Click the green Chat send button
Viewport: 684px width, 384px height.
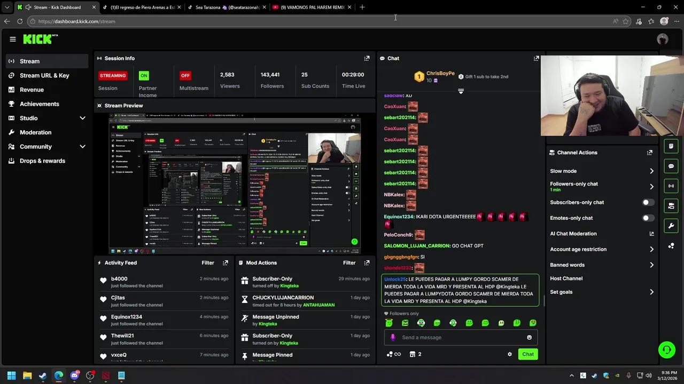tap(528, 354)
